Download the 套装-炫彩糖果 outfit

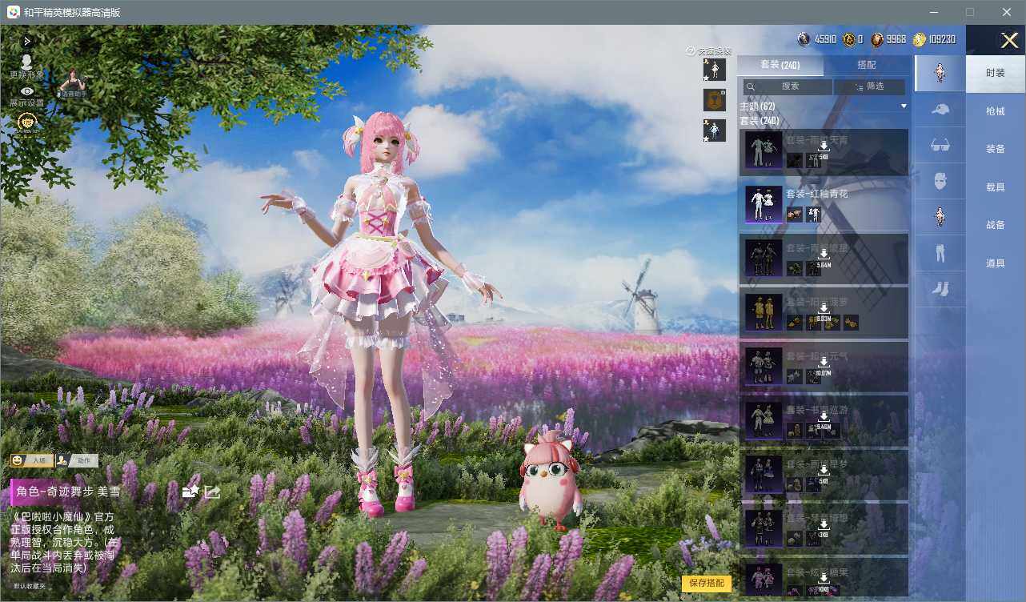tap(824, 578)
